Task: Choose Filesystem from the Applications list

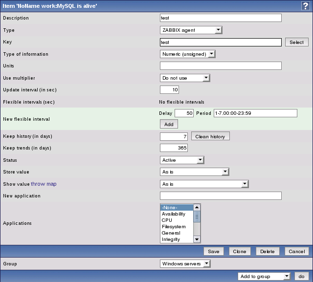Action: pyautogui.click(x=174, y=227)
